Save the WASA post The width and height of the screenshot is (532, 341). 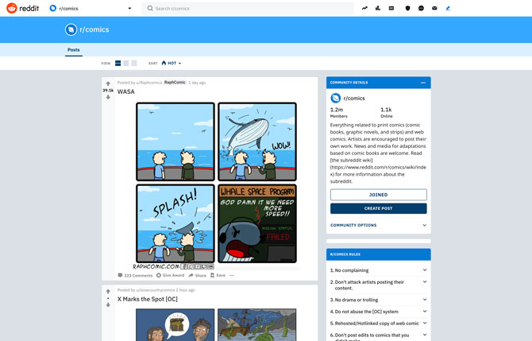tap(218, 276)
